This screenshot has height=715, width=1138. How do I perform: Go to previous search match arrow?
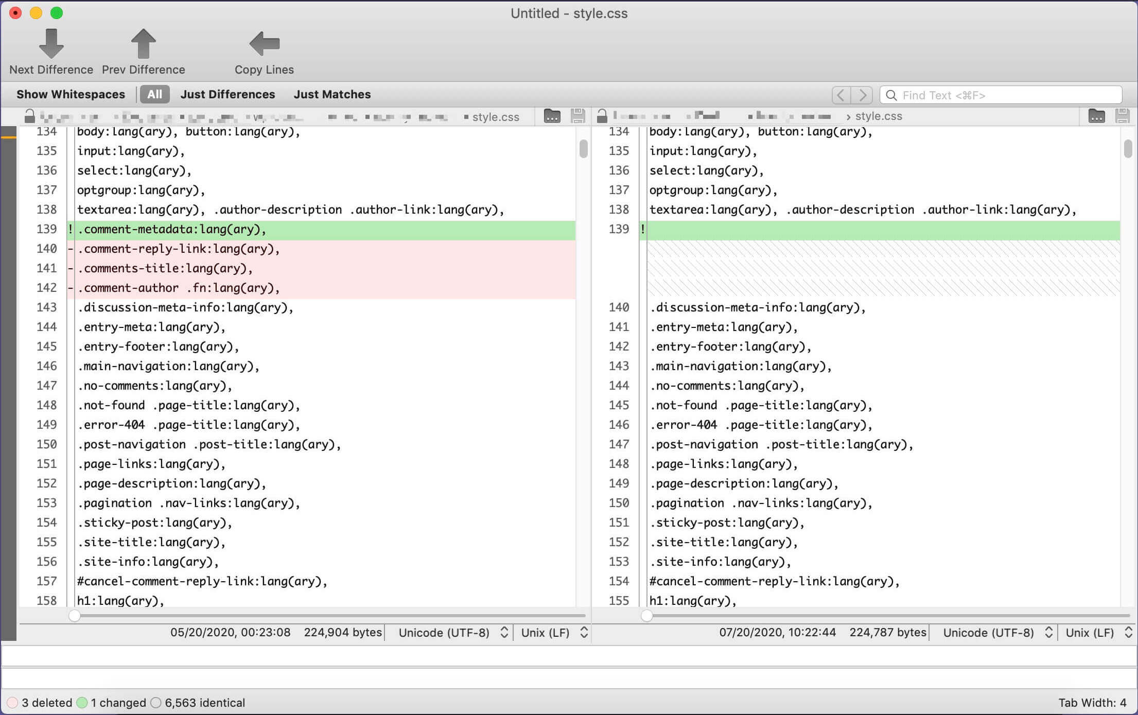(x=841, y=95)
